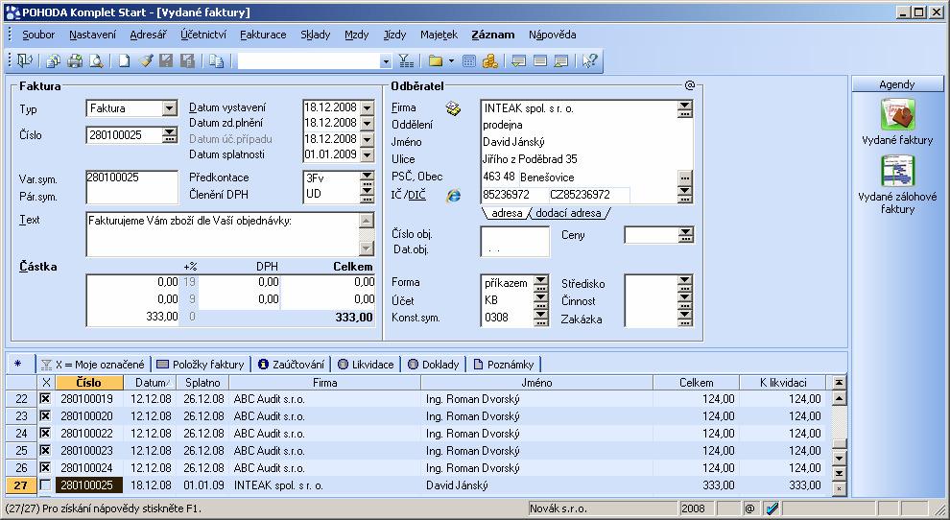
Task: Switch to Položky faktury tab
Action: (201, 365)
